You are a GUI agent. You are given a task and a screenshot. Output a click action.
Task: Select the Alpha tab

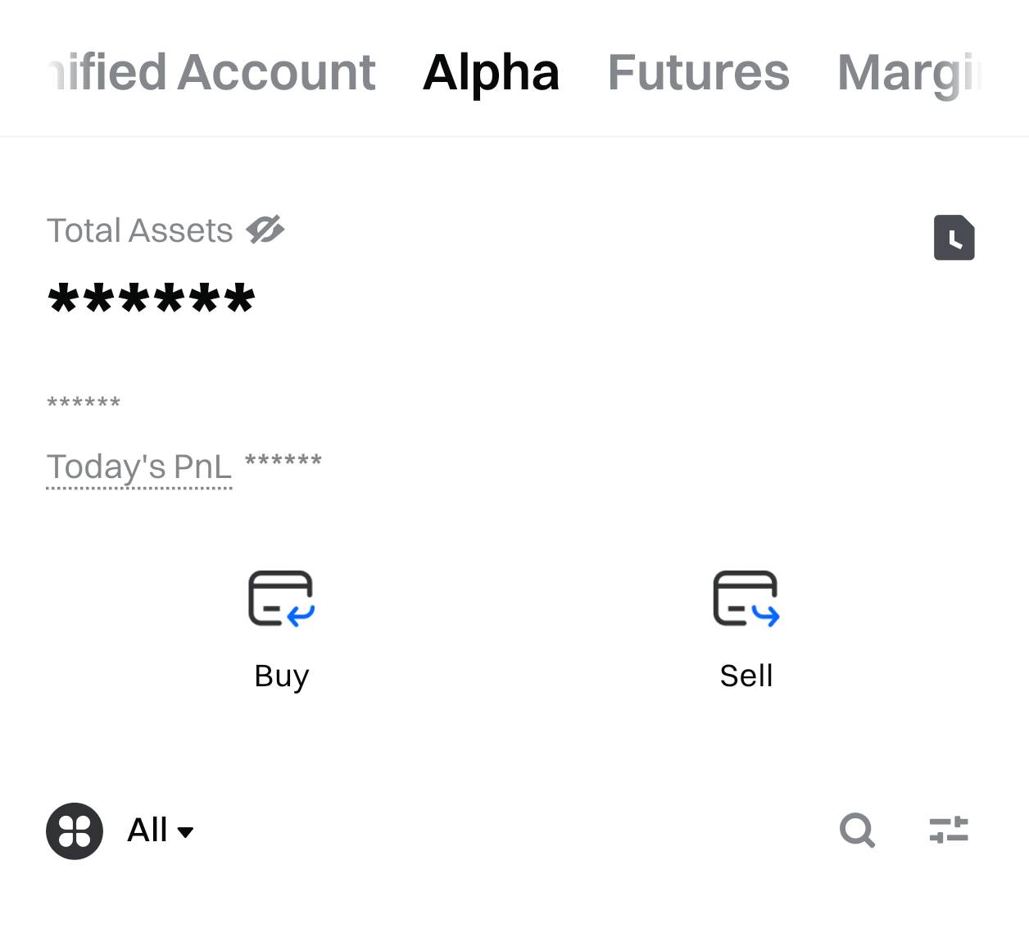tap(491, 72)
